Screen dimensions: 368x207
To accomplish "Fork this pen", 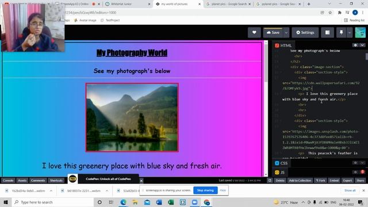I will (x=320, y=181).
